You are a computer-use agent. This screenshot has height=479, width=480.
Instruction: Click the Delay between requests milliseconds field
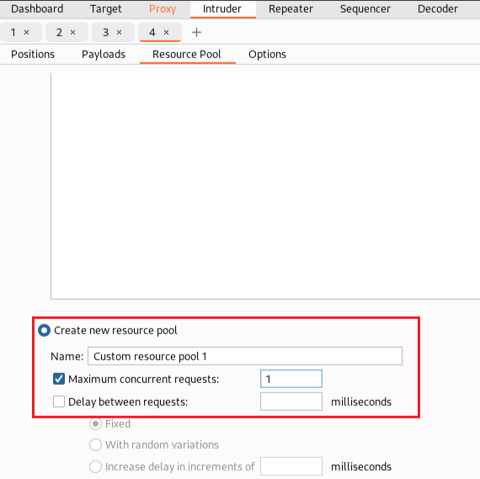click(291, 402)
